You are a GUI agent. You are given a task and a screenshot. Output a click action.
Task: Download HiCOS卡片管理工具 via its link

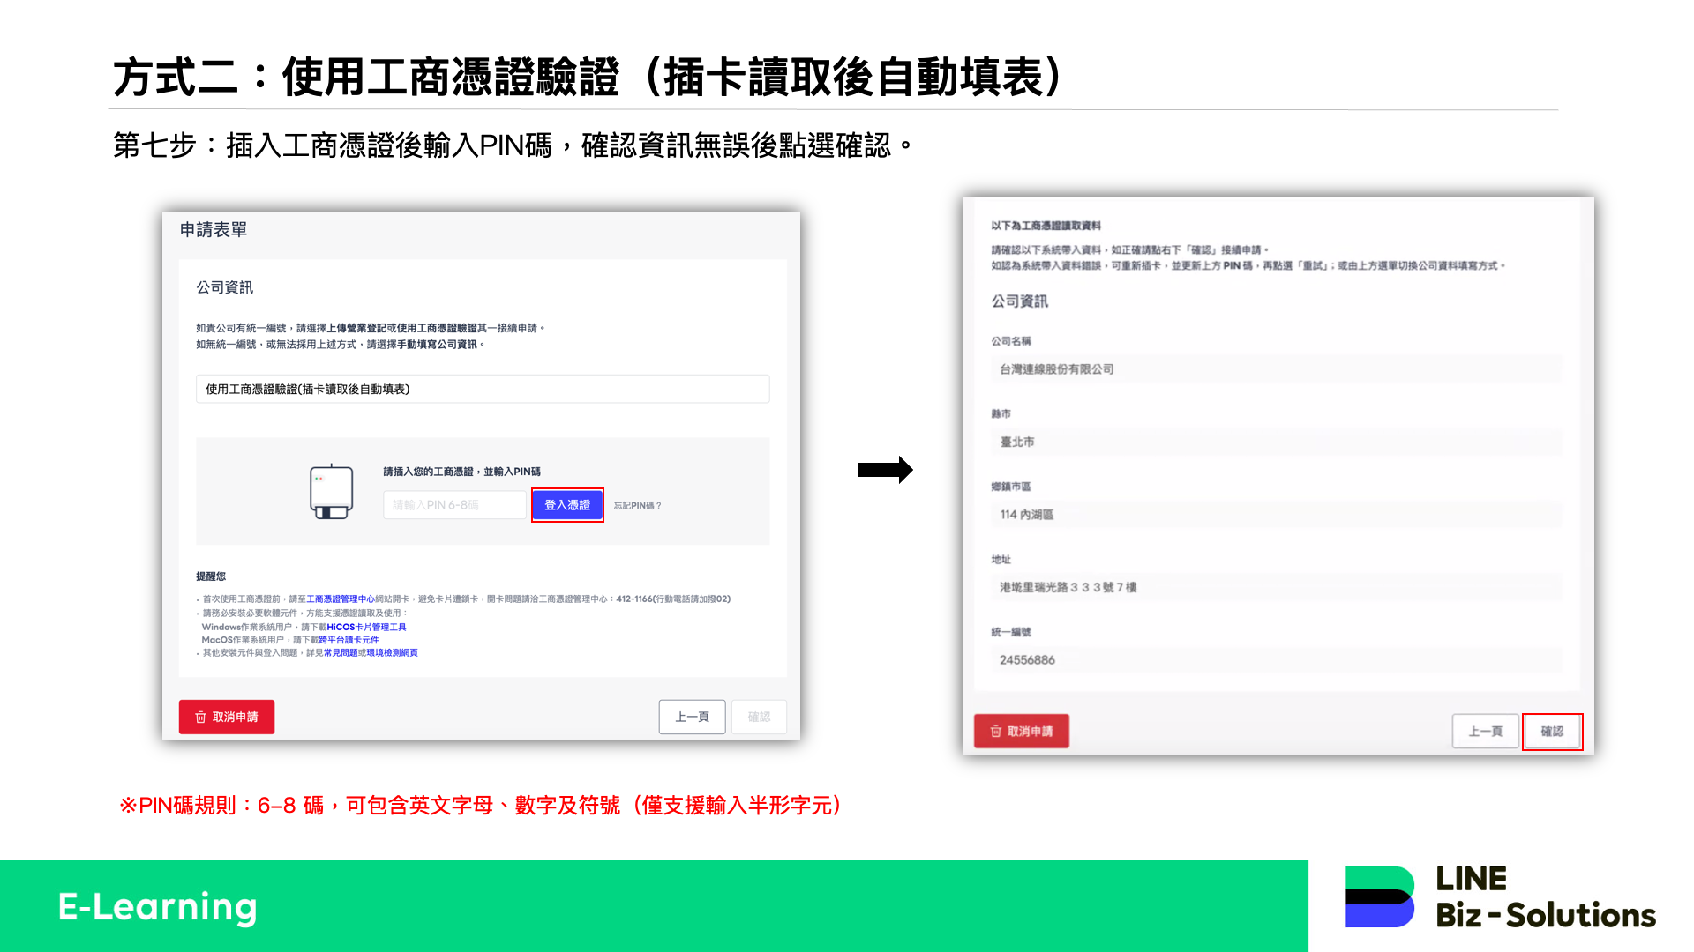tap(367, 627)
